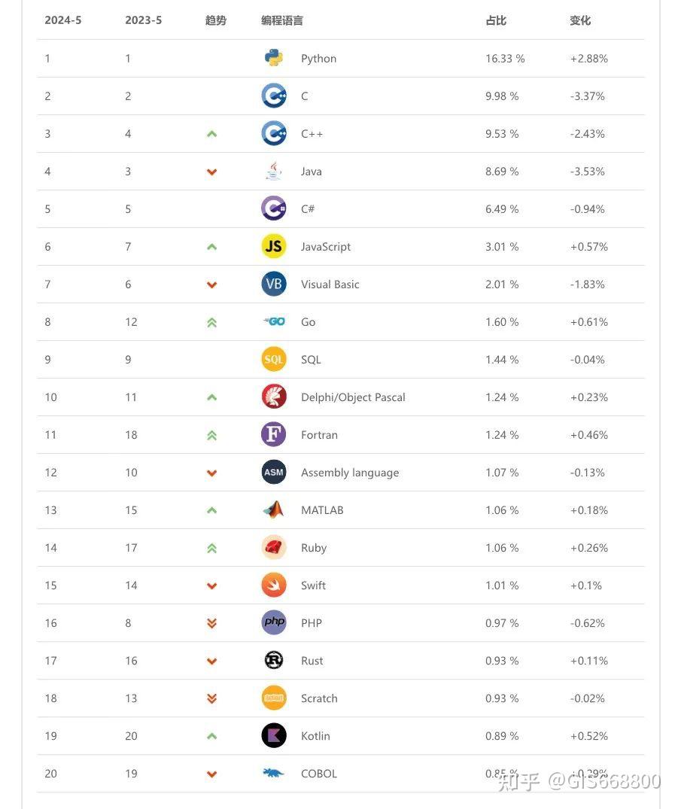Image resolution: width=678 pixels, height=809 pixels.
Task: Click the Visual Basic VB icon
Action: (274, 284)
